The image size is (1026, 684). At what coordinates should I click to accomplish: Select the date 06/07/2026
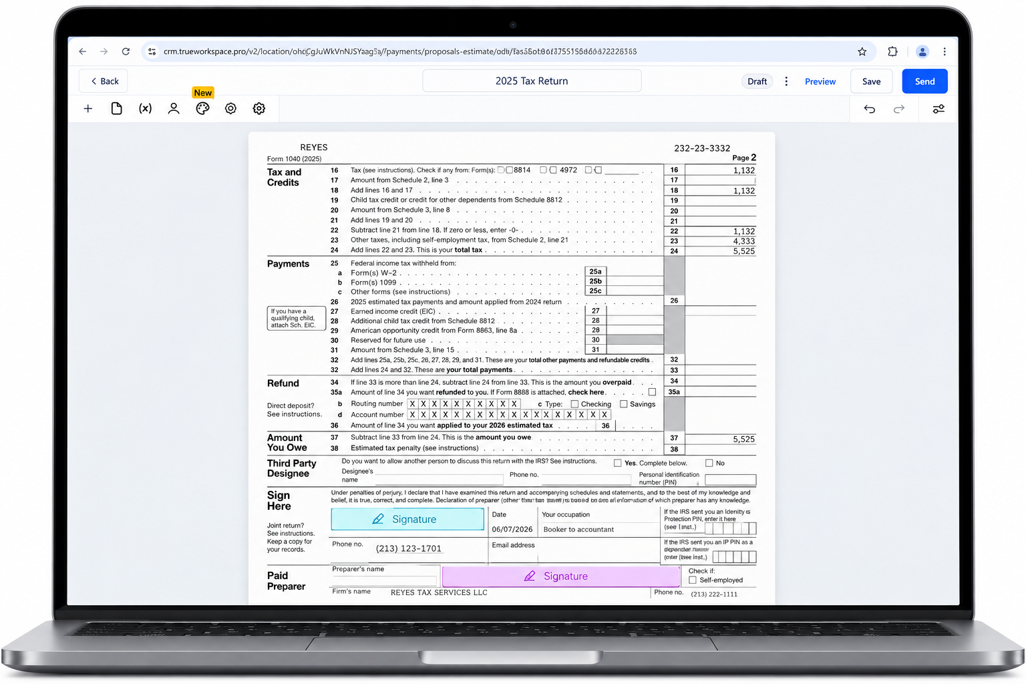pyautogui.click(x=512, y=530)
